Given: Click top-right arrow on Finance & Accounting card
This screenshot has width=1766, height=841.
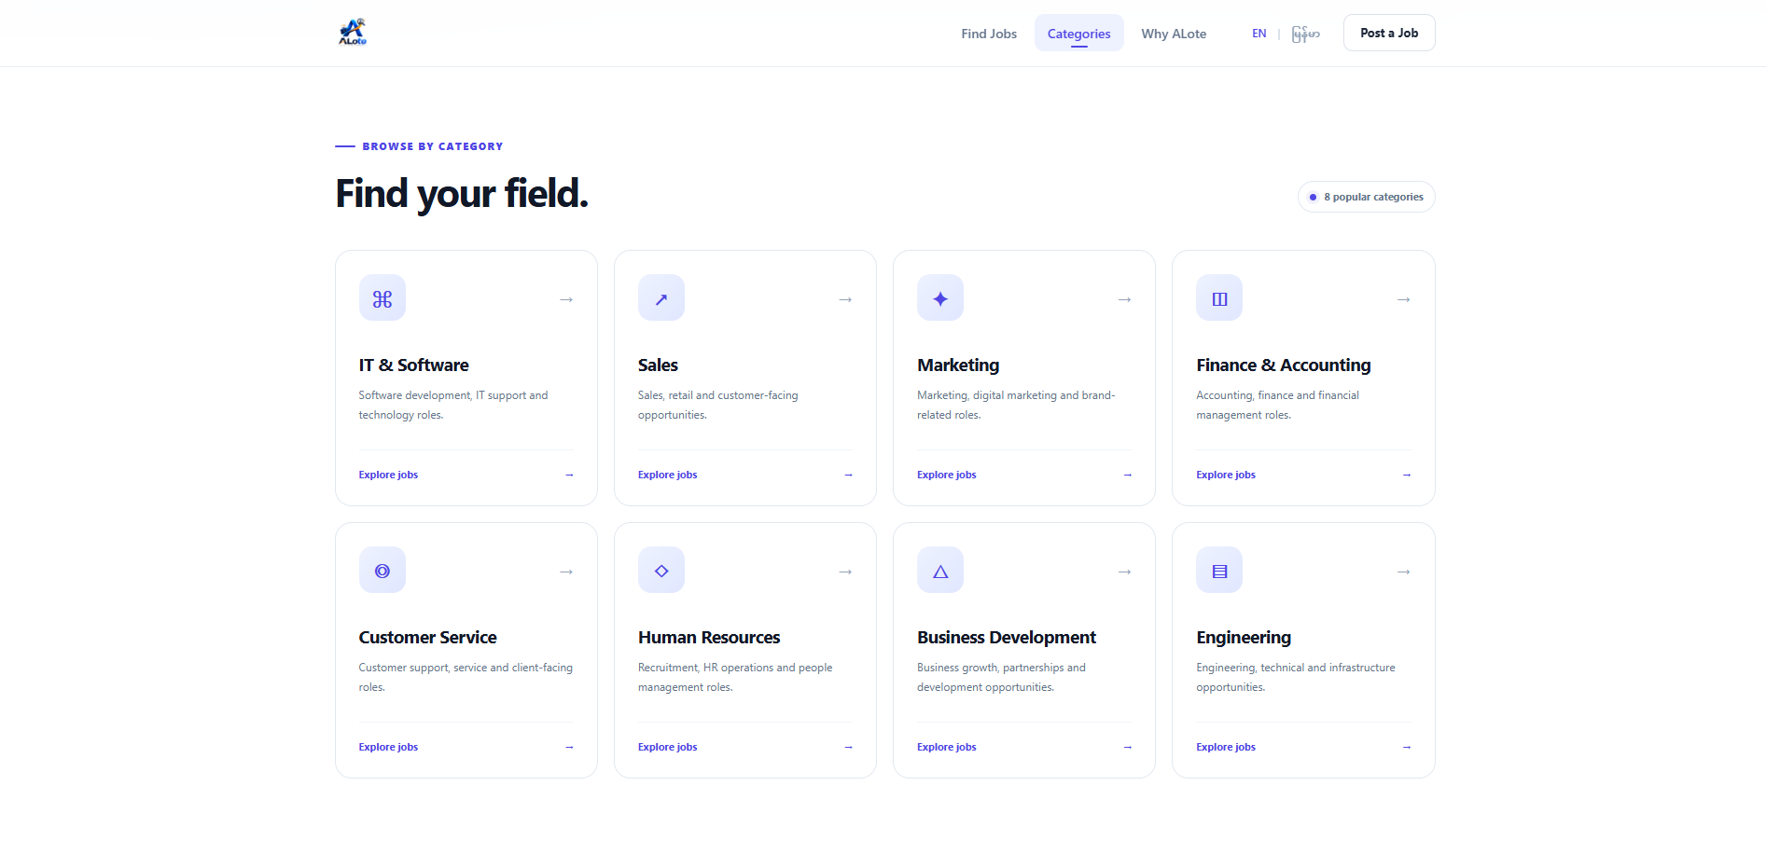Looking at the screenshot, I should pos(1403,299).
